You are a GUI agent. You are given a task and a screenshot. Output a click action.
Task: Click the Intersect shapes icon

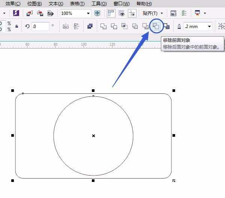pyautogui.click(x=124, y=26)
